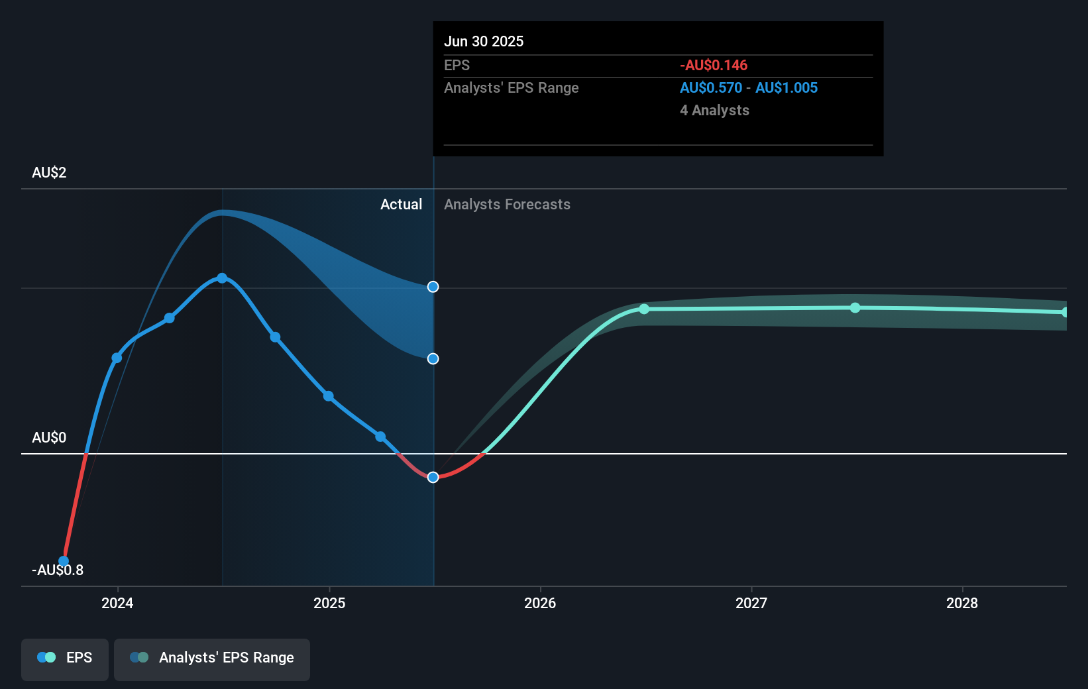
Task: Click the AU$1.005 value in the tooltip
Action: tap(787, 87)
